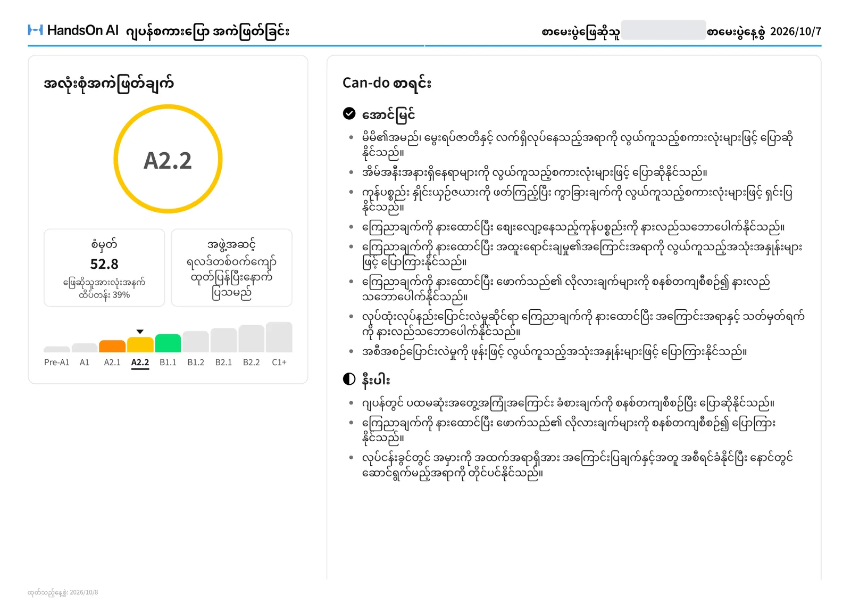851x602 pixels.
Task: Click the yellow A2.2 score circle
Action: point(168,159)
